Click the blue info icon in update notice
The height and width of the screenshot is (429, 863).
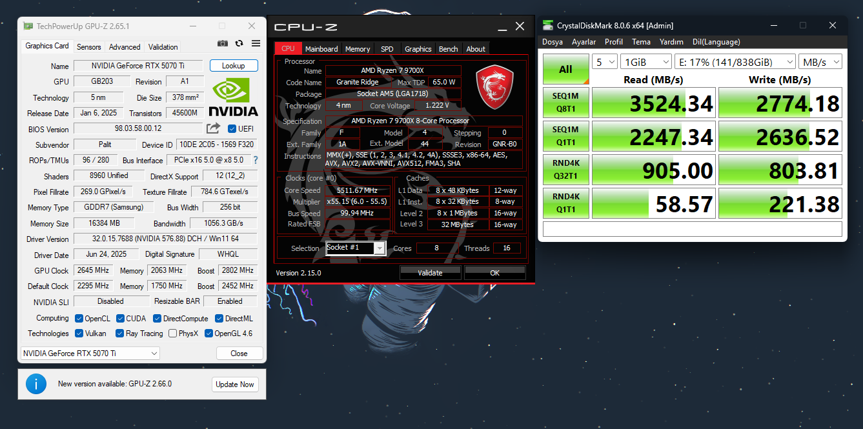pyautogui.click(x=36, y=384)
